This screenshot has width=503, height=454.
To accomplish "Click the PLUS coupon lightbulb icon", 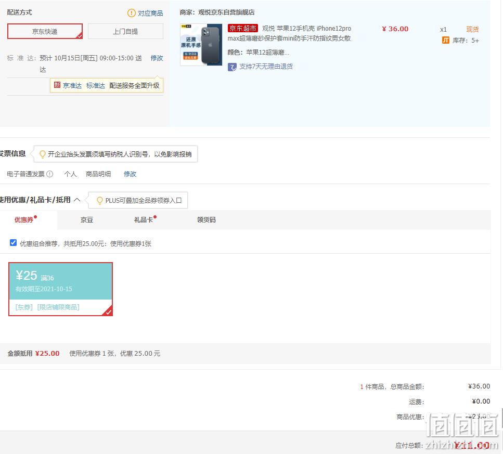I will pos(100,200).
